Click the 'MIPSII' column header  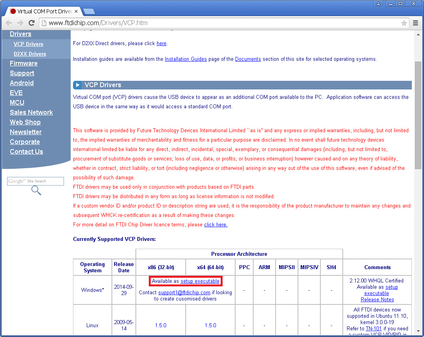click(x=287, y=267)
